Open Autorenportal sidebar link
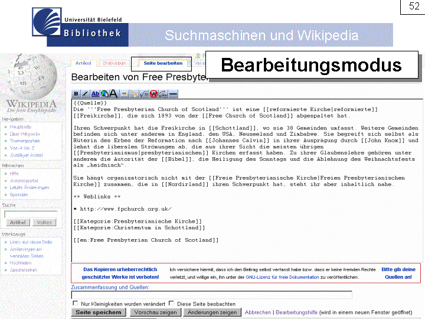425x319 pixels. [x=24, y=181]
